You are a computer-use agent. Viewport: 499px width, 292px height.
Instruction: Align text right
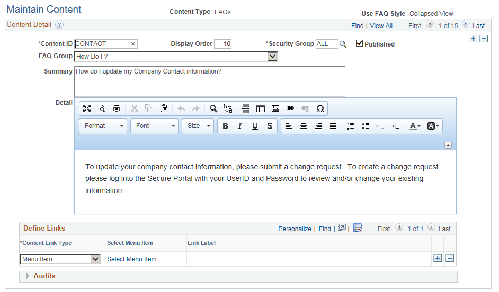[x=318, y=126]
